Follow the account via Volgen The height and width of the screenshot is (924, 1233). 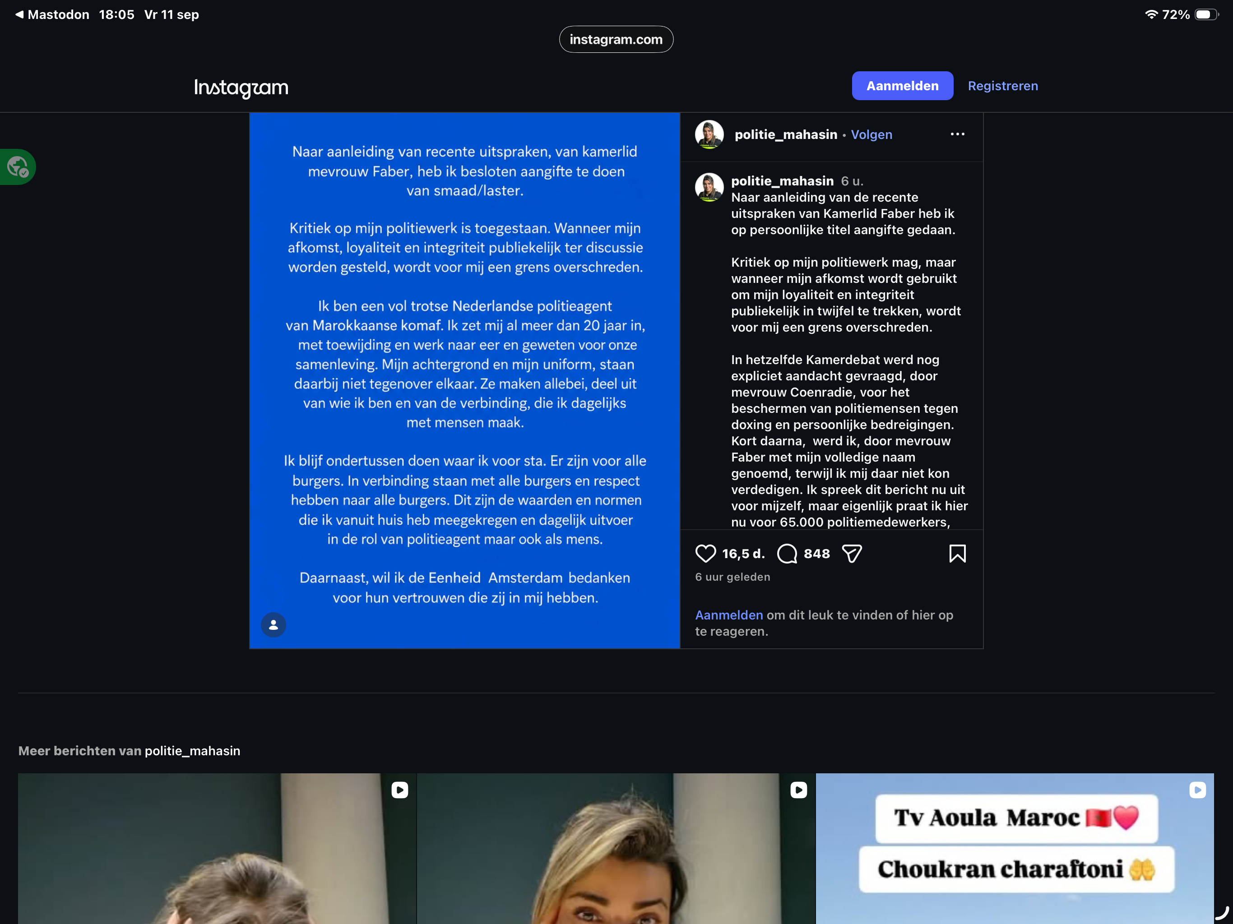click(x=871, y=134)
